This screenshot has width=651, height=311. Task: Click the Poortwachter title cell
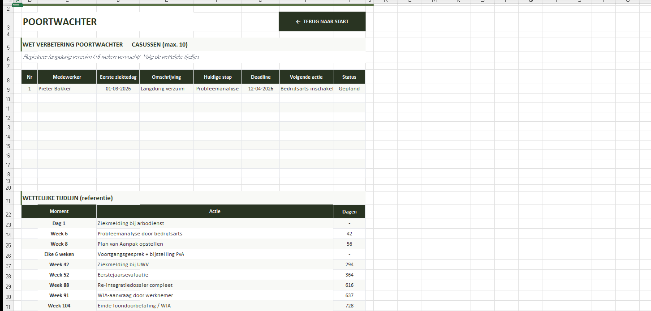pyautogui.click(x=60, y=22)
